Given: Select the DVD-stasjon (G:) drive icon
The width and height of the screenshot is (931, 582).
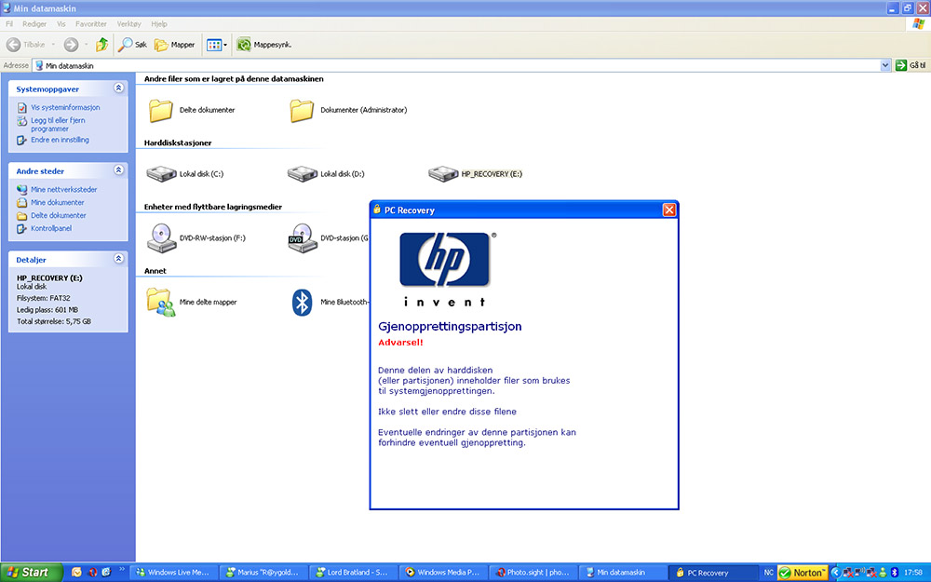Looking at the screenshot, I should [303, 238].
